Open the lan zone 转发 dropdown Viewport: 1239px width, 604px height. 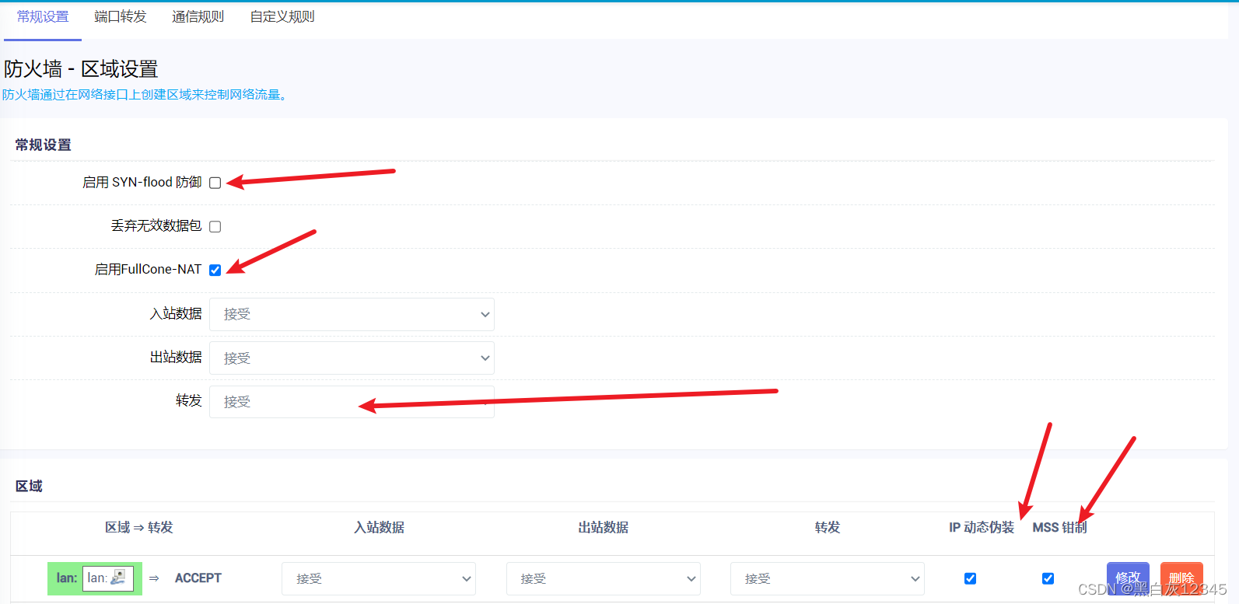(828, 578)
